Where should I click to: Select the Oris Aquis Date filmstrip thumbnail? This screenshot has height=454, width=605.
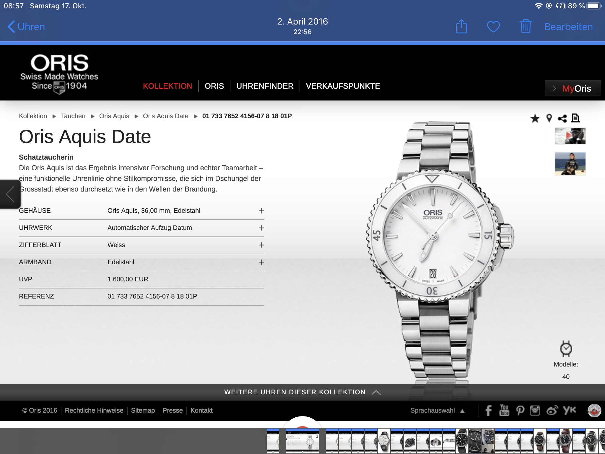click(x=302, y=441)
